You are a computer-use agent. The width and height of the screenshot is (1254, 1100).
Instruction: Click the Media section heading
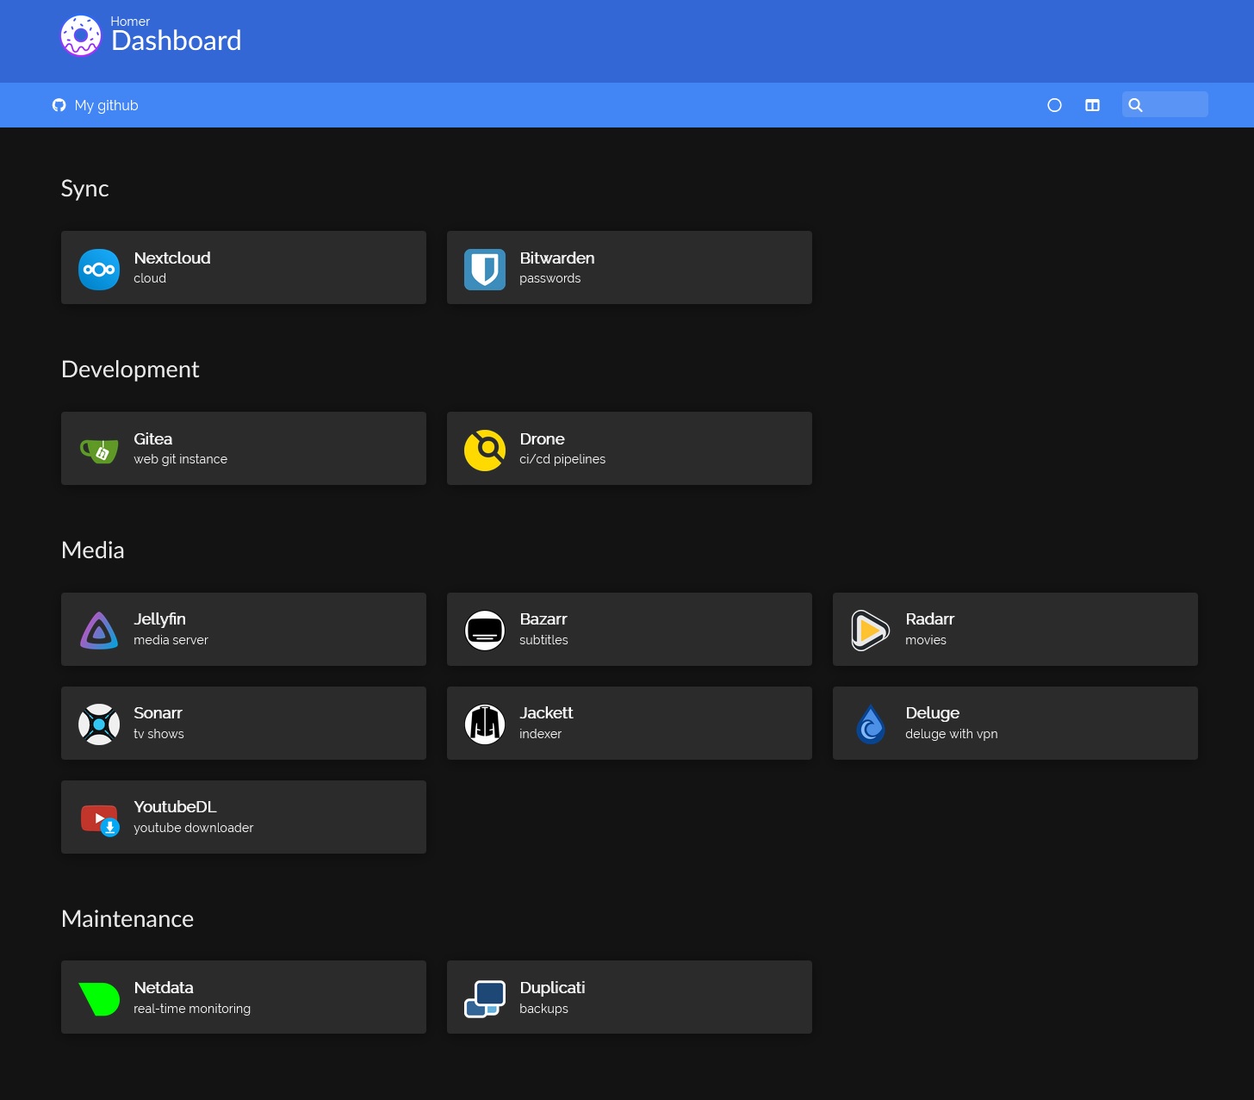point(93,550)
